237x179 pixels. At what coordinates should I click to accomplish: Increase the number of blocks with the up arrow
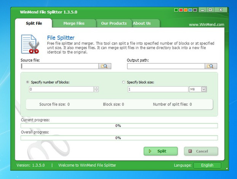tap(96, 88)
